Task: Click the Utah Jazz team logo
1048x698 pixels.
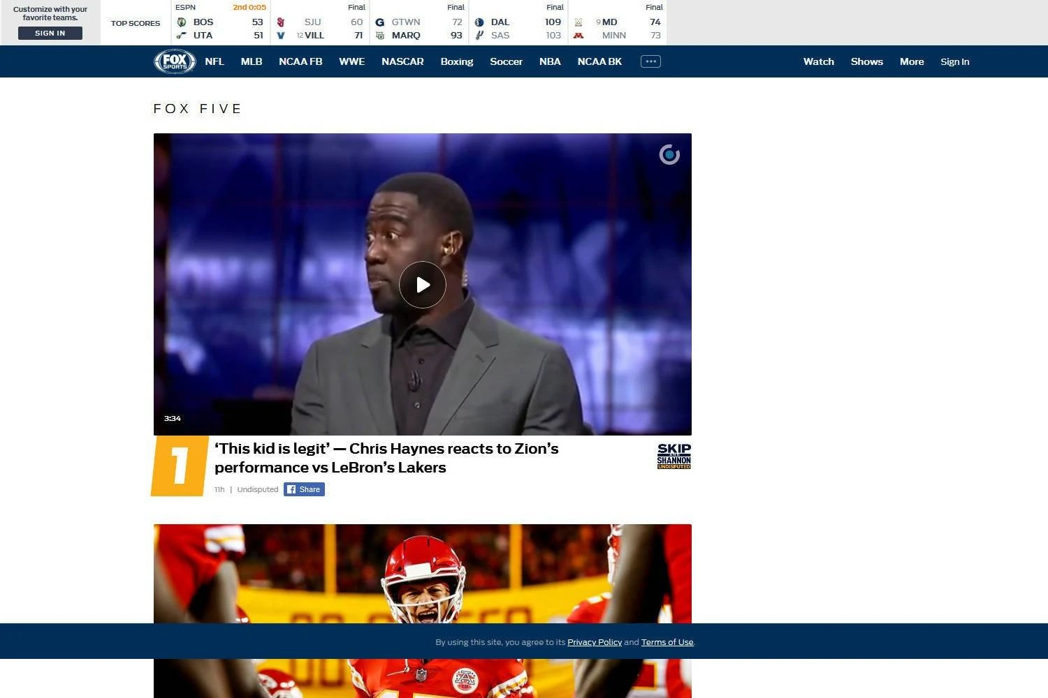Action: tap(182, 36)
